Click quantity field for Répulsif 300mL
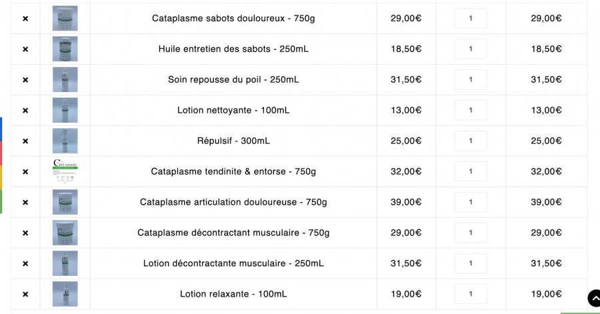600x314 pixels. [471, 141]
